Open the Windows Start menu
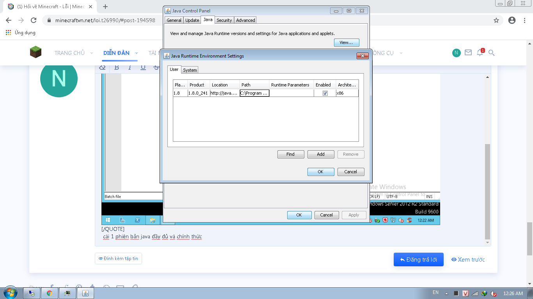The width and height of the screenshot is (533, 299). click(10, 293)
